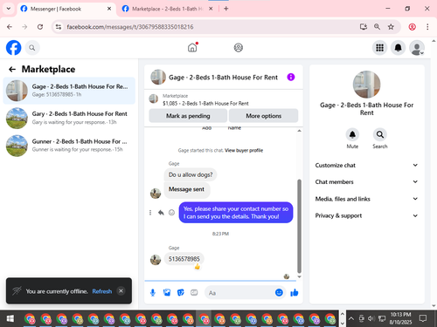Open Gage's large profile picture in info panel
The image size is (437, 327).
pyautogui.click(x=366, y=85)
